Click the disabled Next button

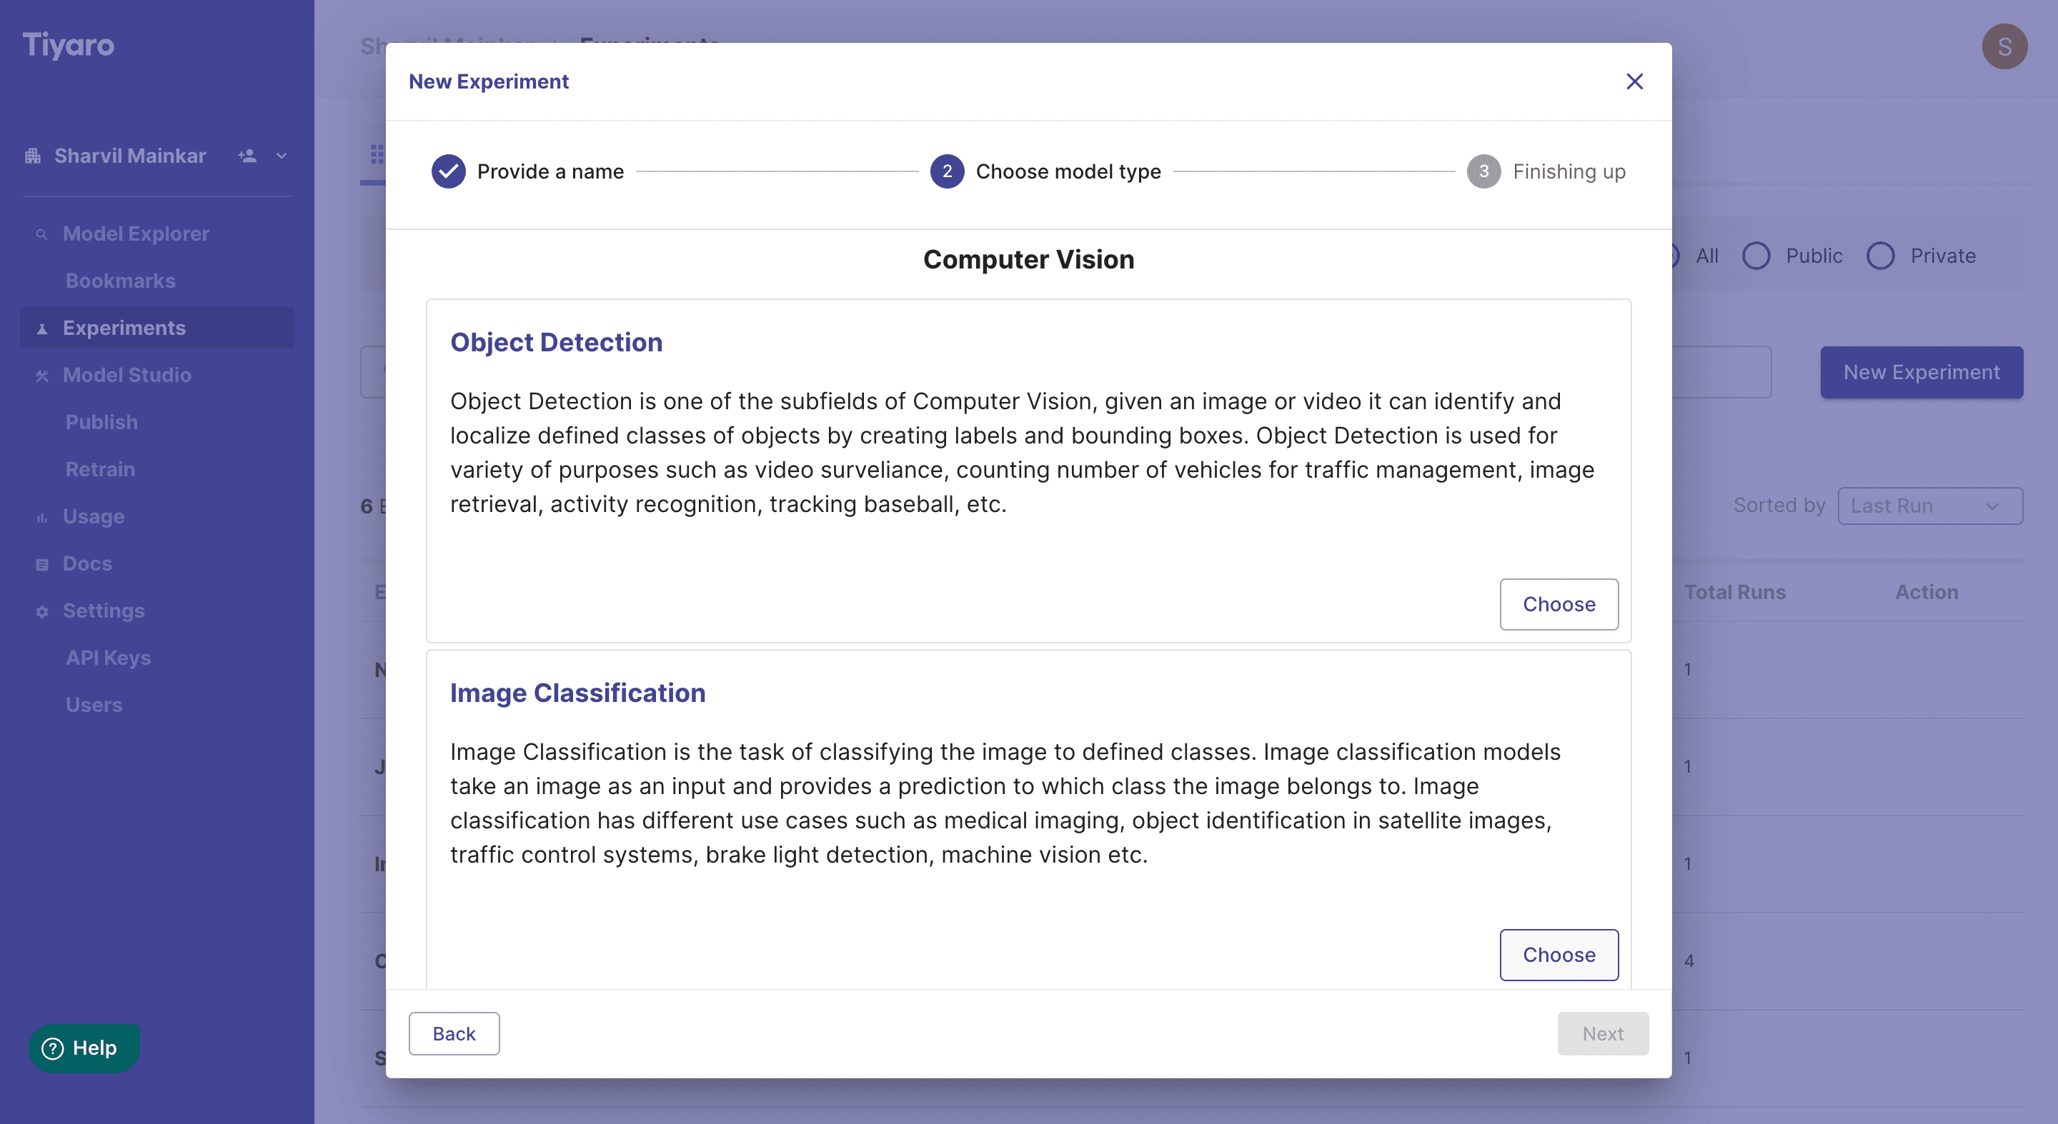pyautogui.click(x=1603, y=1034)
